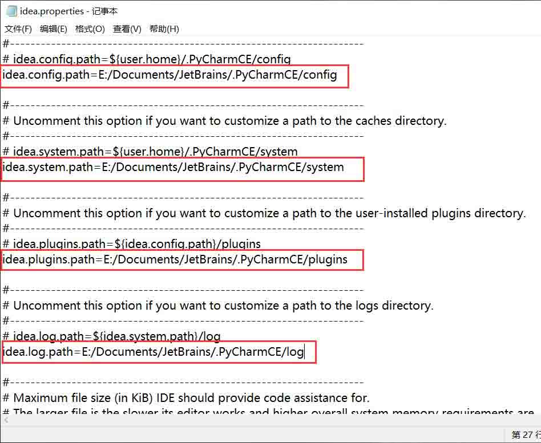Open the 文件(F) menu
The height and width of the screenshot is (443, 541).
tap(18, 29)
